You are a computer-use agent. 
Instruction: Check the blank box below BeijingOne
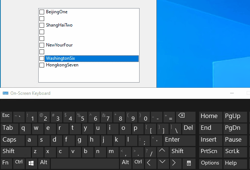[x=42, y=19]
